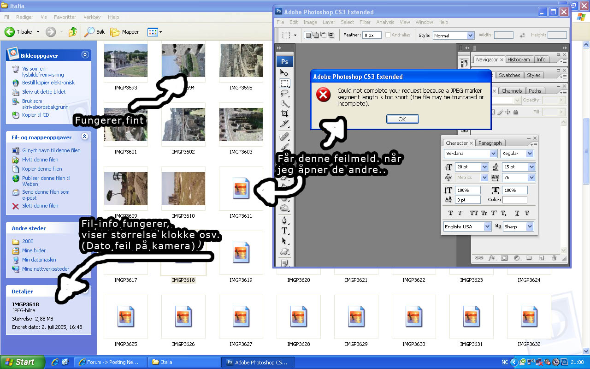590x369 pixels.
Task: Open Photoshop Filter menu
Action: 365,22
